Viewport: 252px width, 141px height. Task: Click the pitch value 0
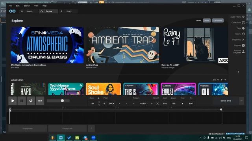(104, 103)
